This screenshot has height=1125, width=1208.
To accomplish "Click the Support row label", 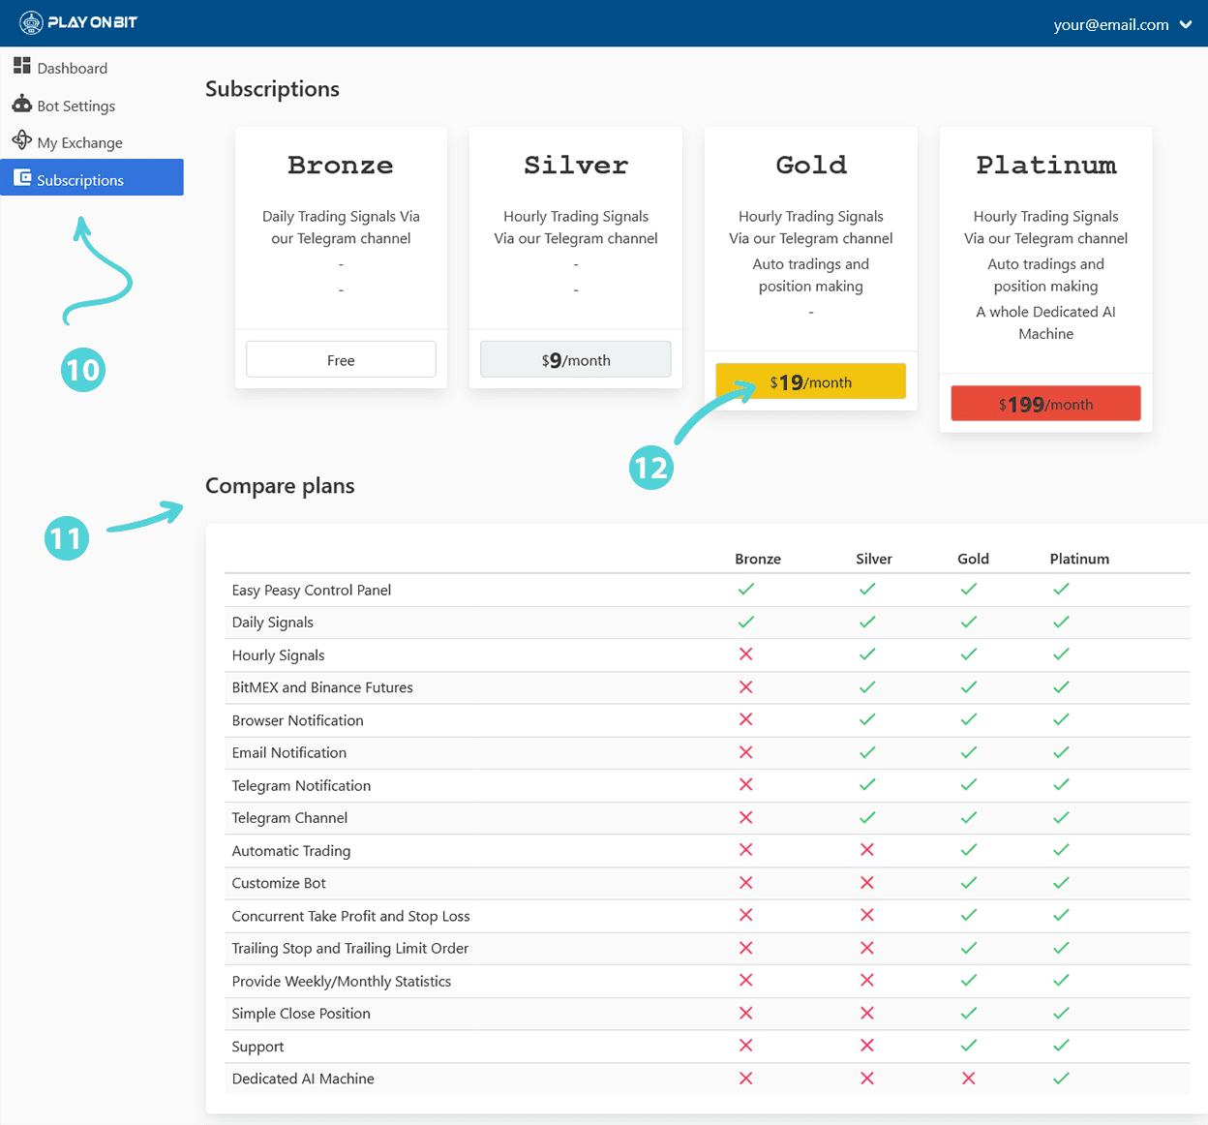I will tap(258, 1047).
